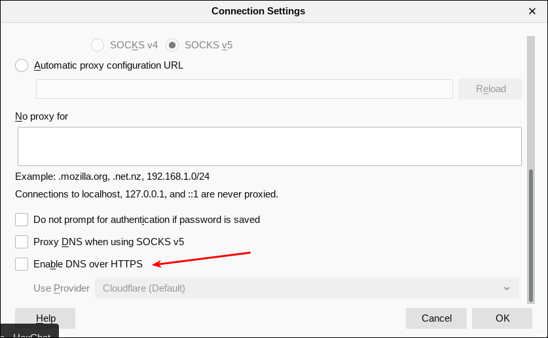Switch to HexChat in the taskbar
548x338 pixels.
(29, 333)
